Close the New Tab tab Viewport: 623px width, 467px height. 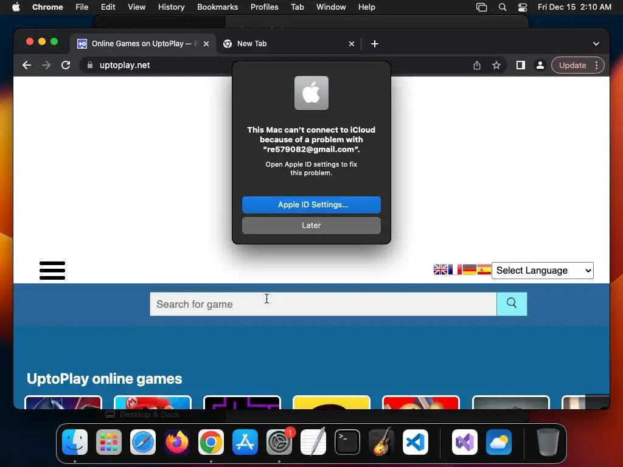click(351, 44)
